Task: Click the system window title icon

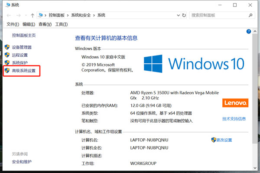Action: click(8, 5)
